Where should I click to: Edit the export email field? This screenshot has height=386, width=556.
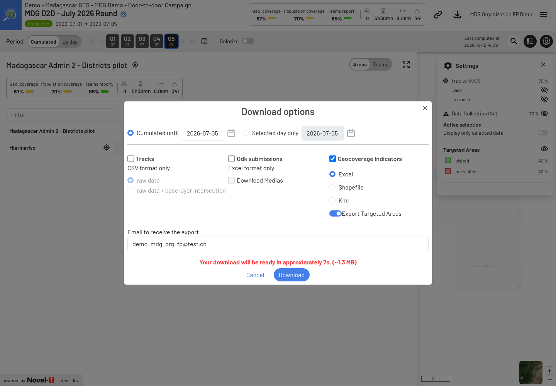tap(278, 244)
